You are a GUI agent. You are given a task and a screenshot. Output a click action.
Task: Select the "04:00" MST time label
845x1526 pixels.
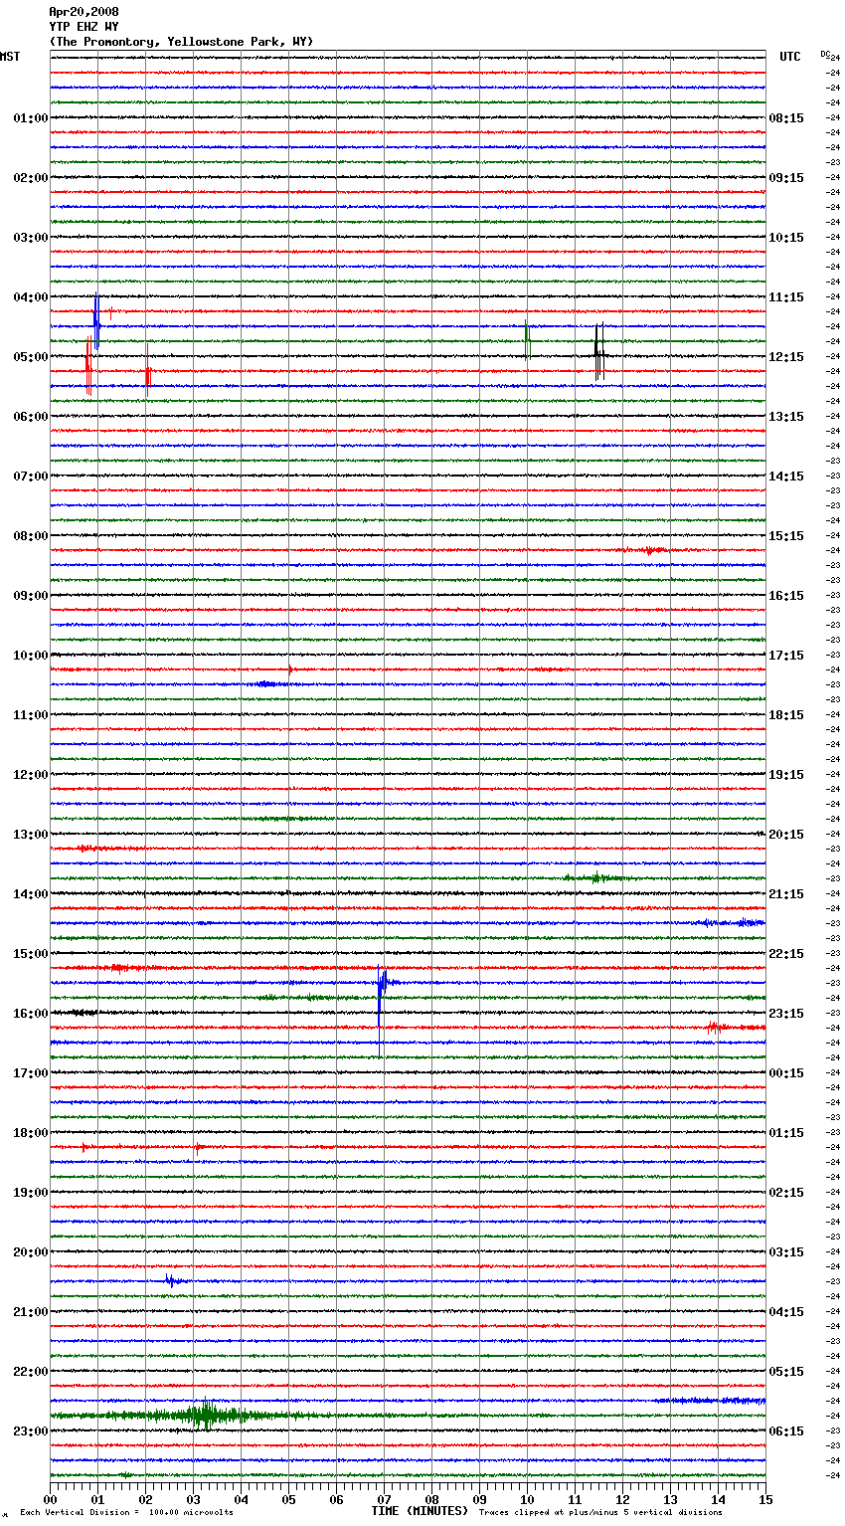(x=31, y=297)
